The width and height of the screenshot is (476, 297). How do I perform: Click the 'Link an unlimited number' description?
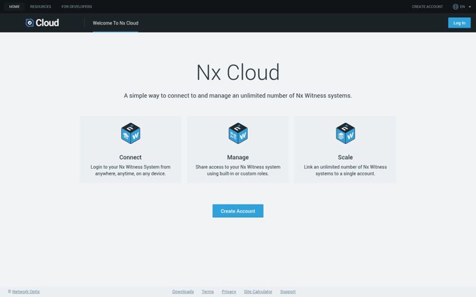(x=346, y=170)
